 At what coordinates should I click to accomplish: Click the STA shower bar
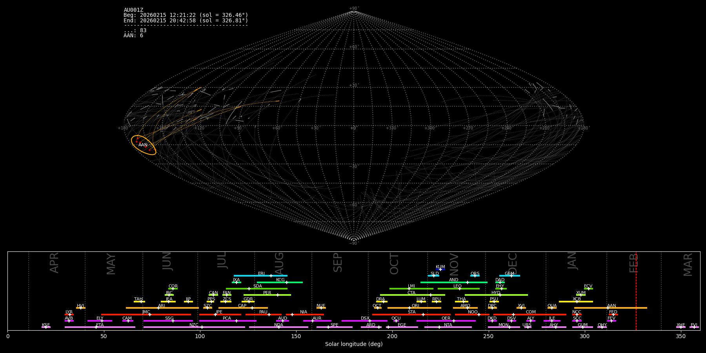coord(411,315)
